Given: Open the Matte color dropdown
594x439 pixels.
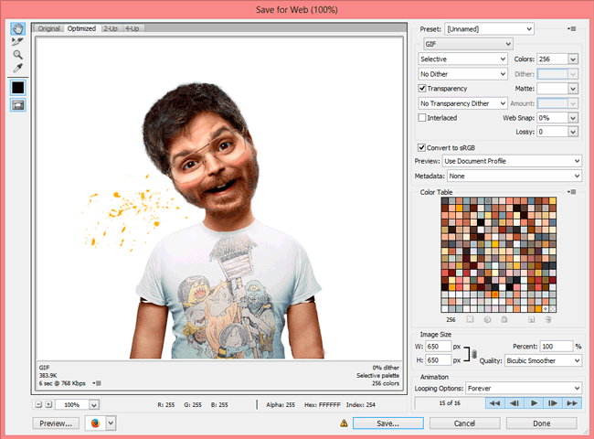Looking at the screenshot, I should [573, 89].
